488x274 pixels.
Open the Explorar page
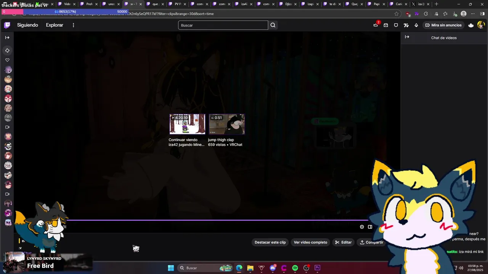tap(55, 25)
